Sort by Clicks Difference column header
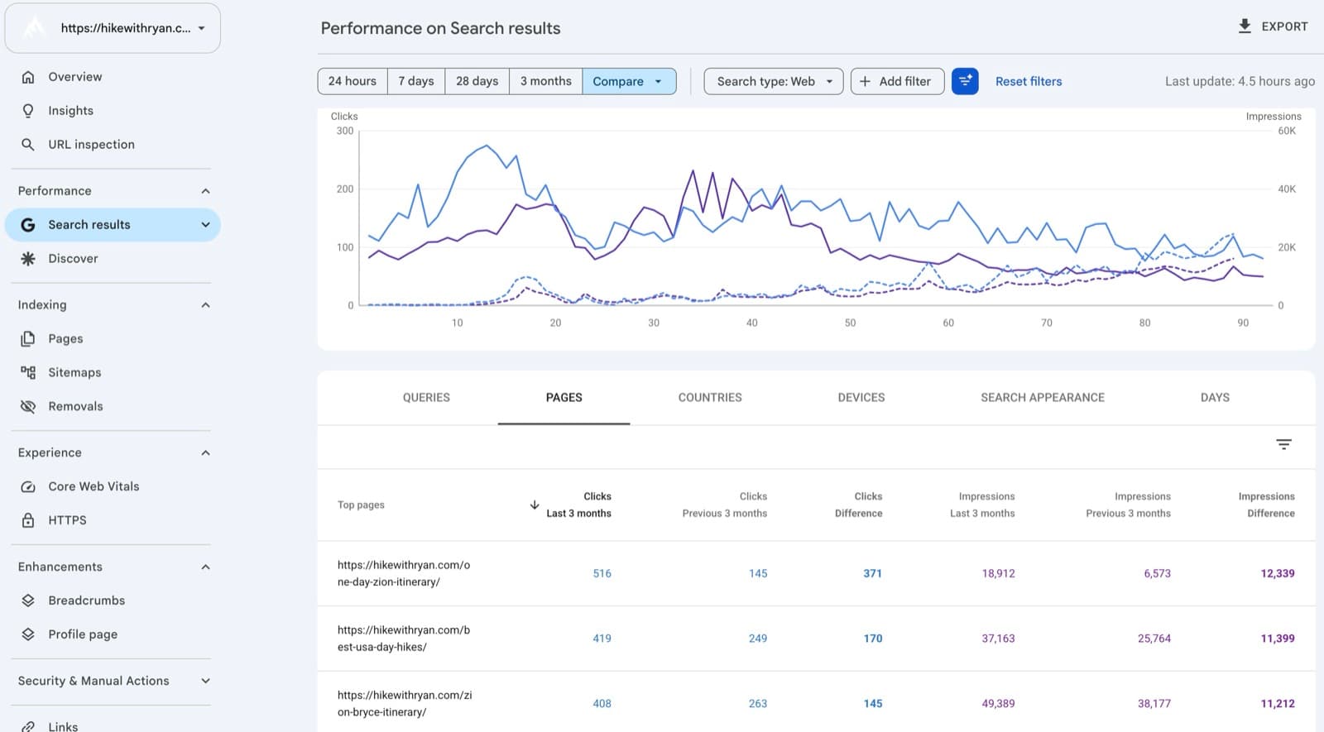This screenshot has height=732, width=1324. pyautogui.click(x=858, y=505)
